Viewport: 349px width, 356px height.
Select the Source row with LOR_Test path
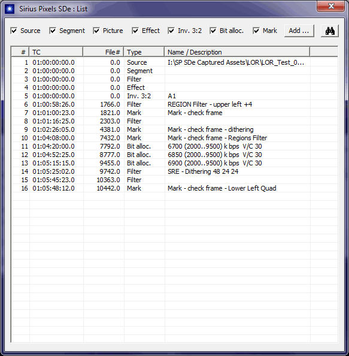[174, 62]
